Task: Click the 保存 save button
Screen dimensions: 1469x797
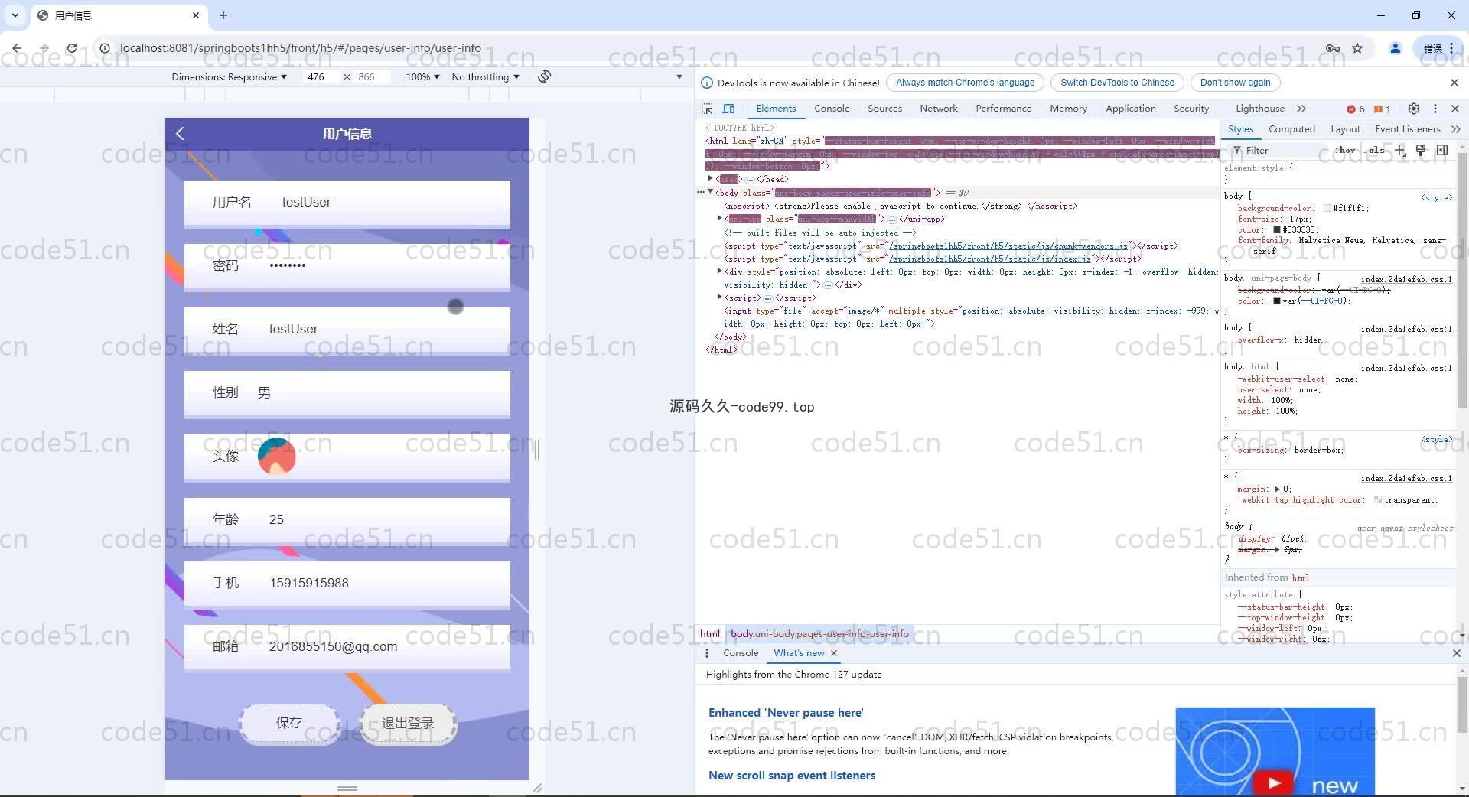Action: pyautogui.click(x=289, y=723)
